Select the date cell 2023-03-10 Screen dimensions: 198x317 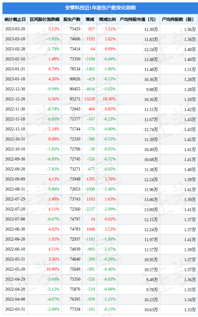point(15,39)
